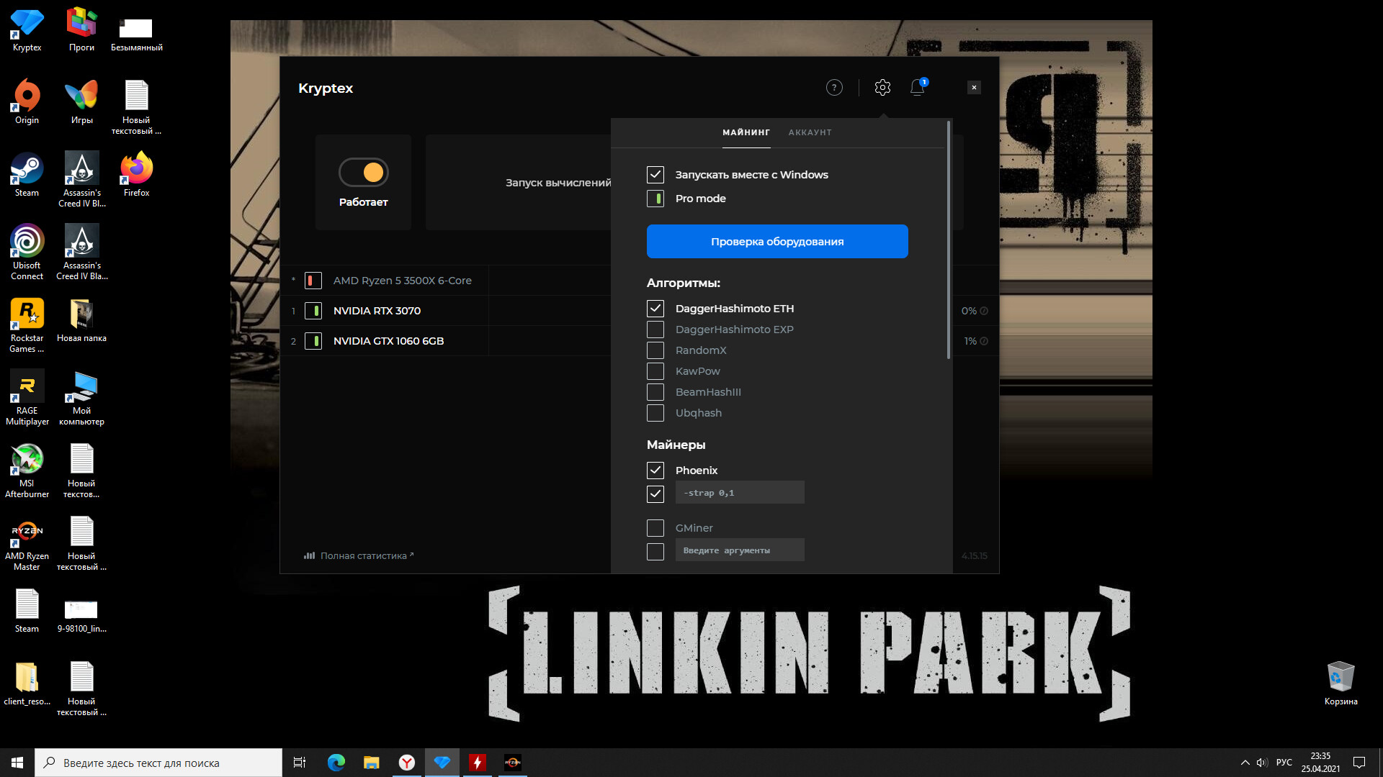The height and width of the screenshot is (777, 1383).
Task: Open the notifications bell
Action: pyautogui.click(x=917, y=88)
